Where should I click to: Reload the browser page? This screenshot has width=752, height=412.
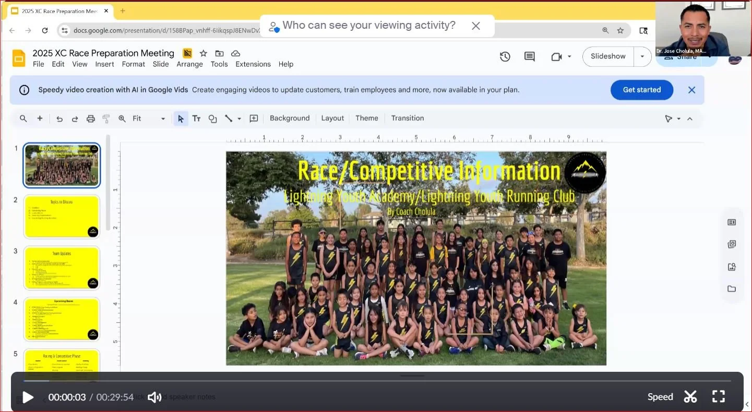(45, 30)
